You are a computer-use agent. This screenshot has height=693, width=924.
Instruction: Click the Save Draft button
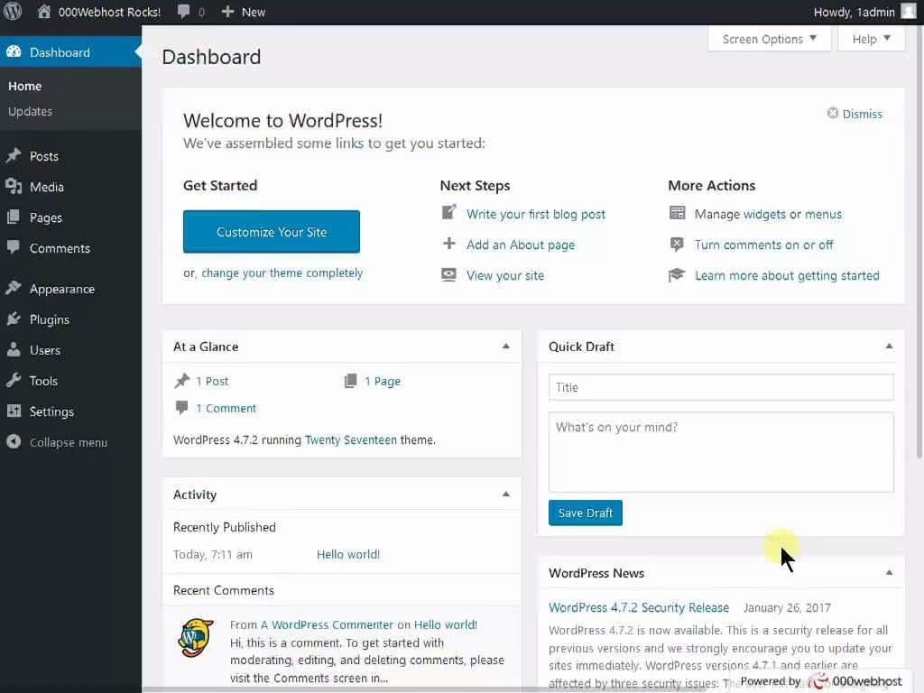point(585,513)
